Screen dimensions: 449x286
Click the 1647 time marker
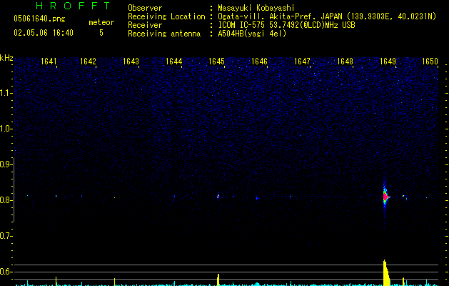coord(303,61)
